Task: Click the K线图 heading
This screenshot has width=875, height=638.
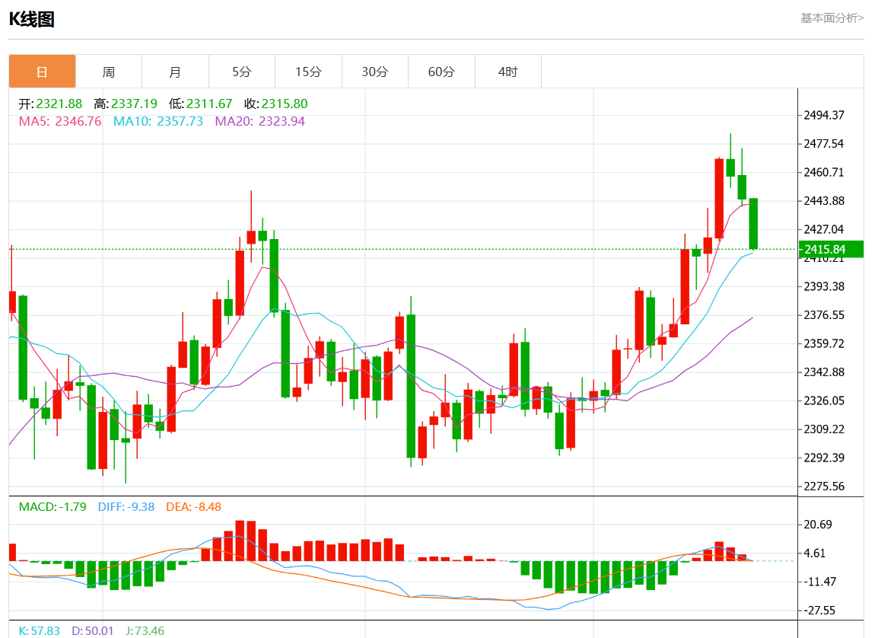Action: pos(32,20)
